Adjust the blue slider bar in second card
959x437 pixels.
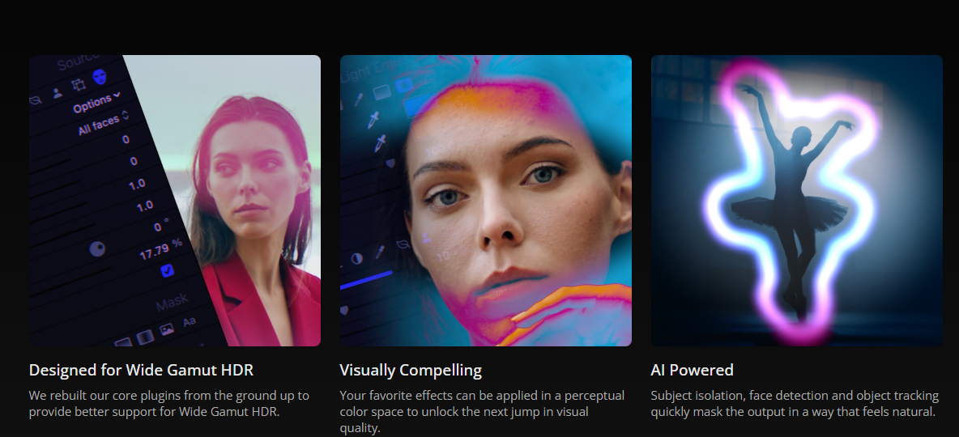point(366,280)
